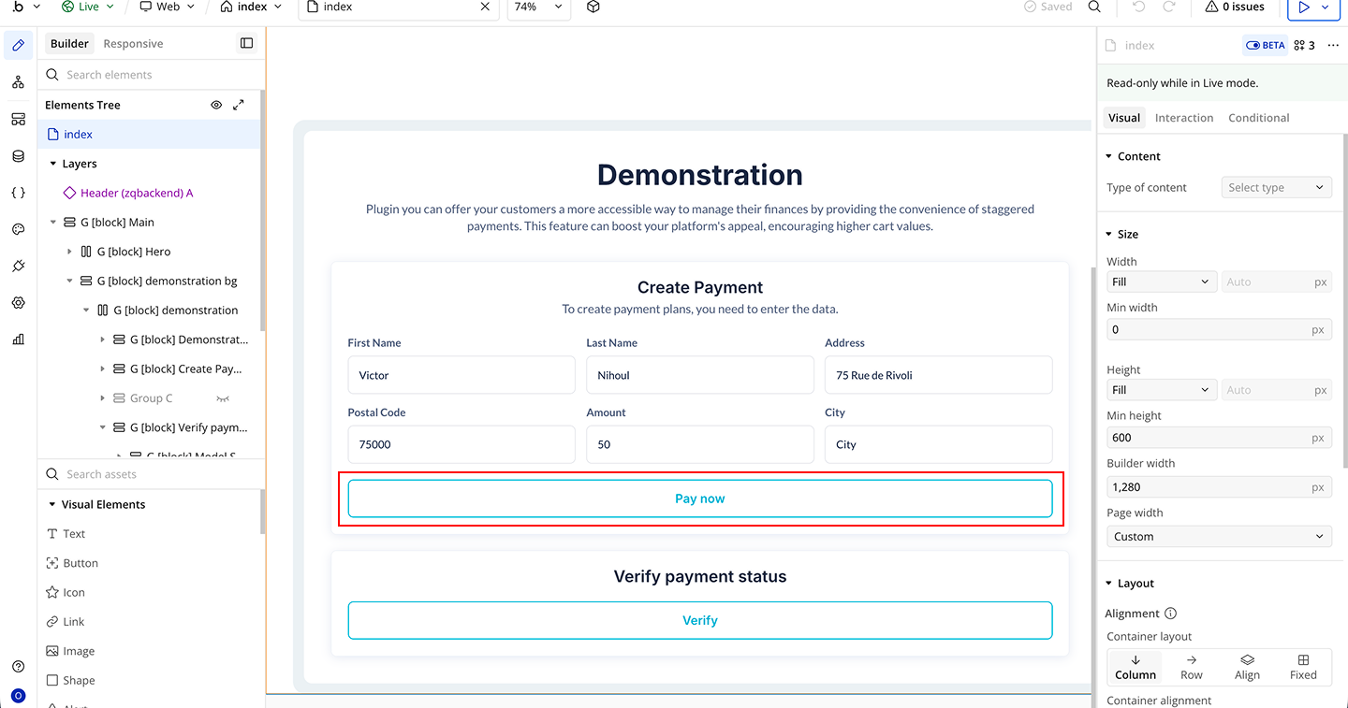Open the Live environment dropdown
Screen dimensions: 1348x708
point(88,7)
